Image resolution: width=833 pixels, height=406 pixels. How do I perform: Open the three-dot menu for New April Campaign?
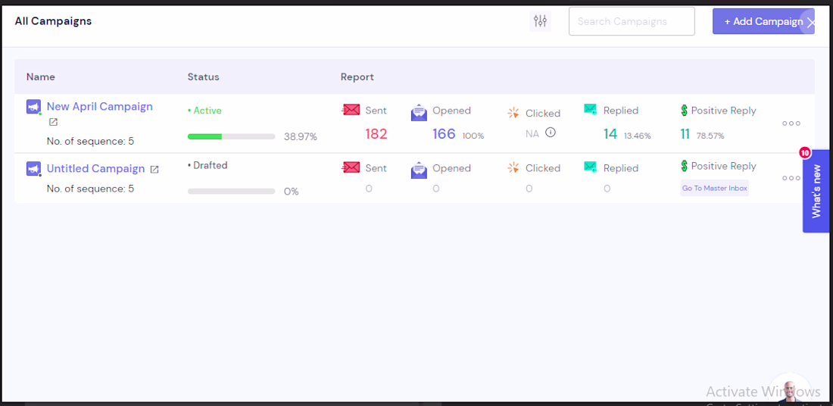point(791,123)
